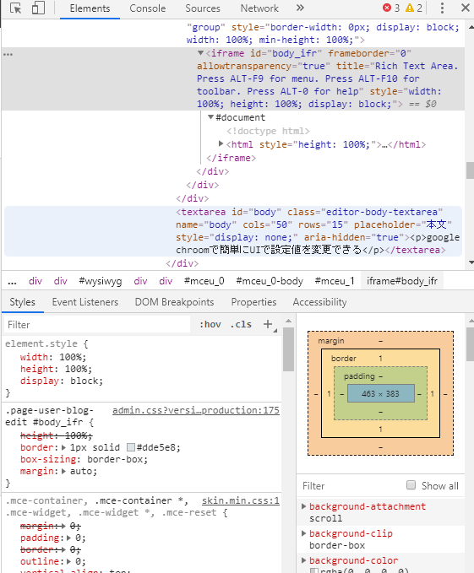Open the DevTools three-dot menu
The image size is (474, 573).
click(x=442, y=8)
